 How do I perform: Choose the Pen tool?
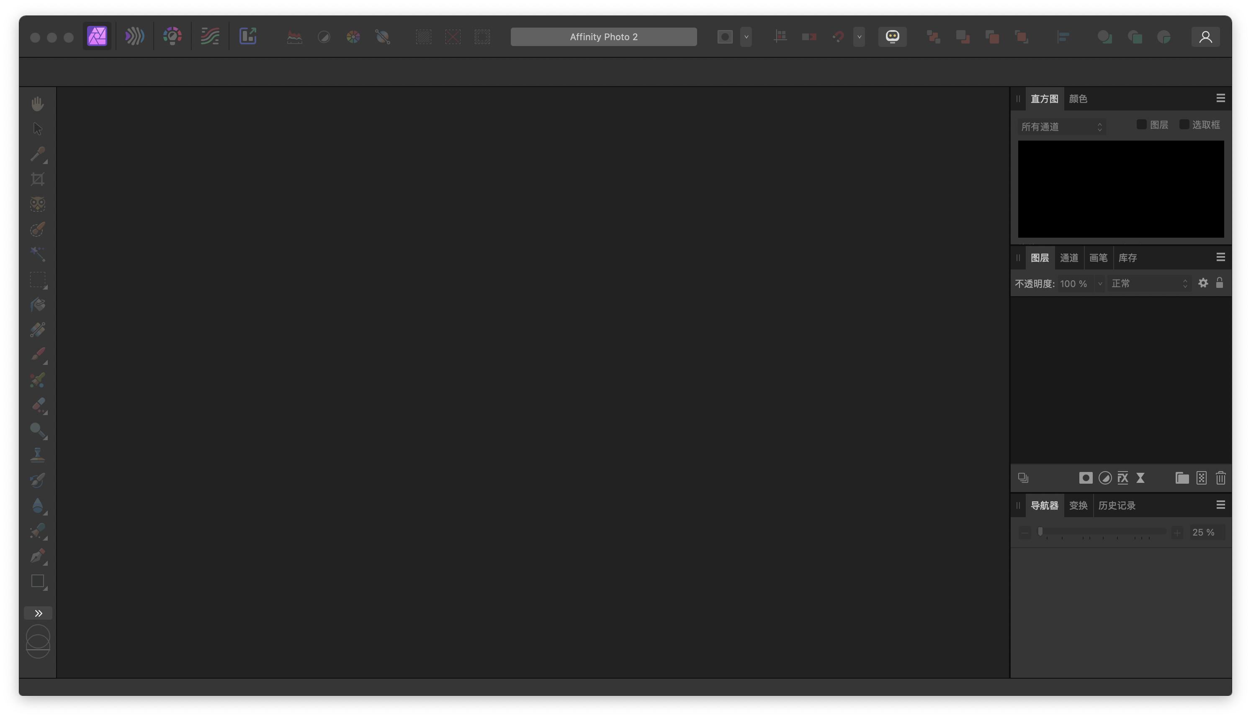(38, 556)
